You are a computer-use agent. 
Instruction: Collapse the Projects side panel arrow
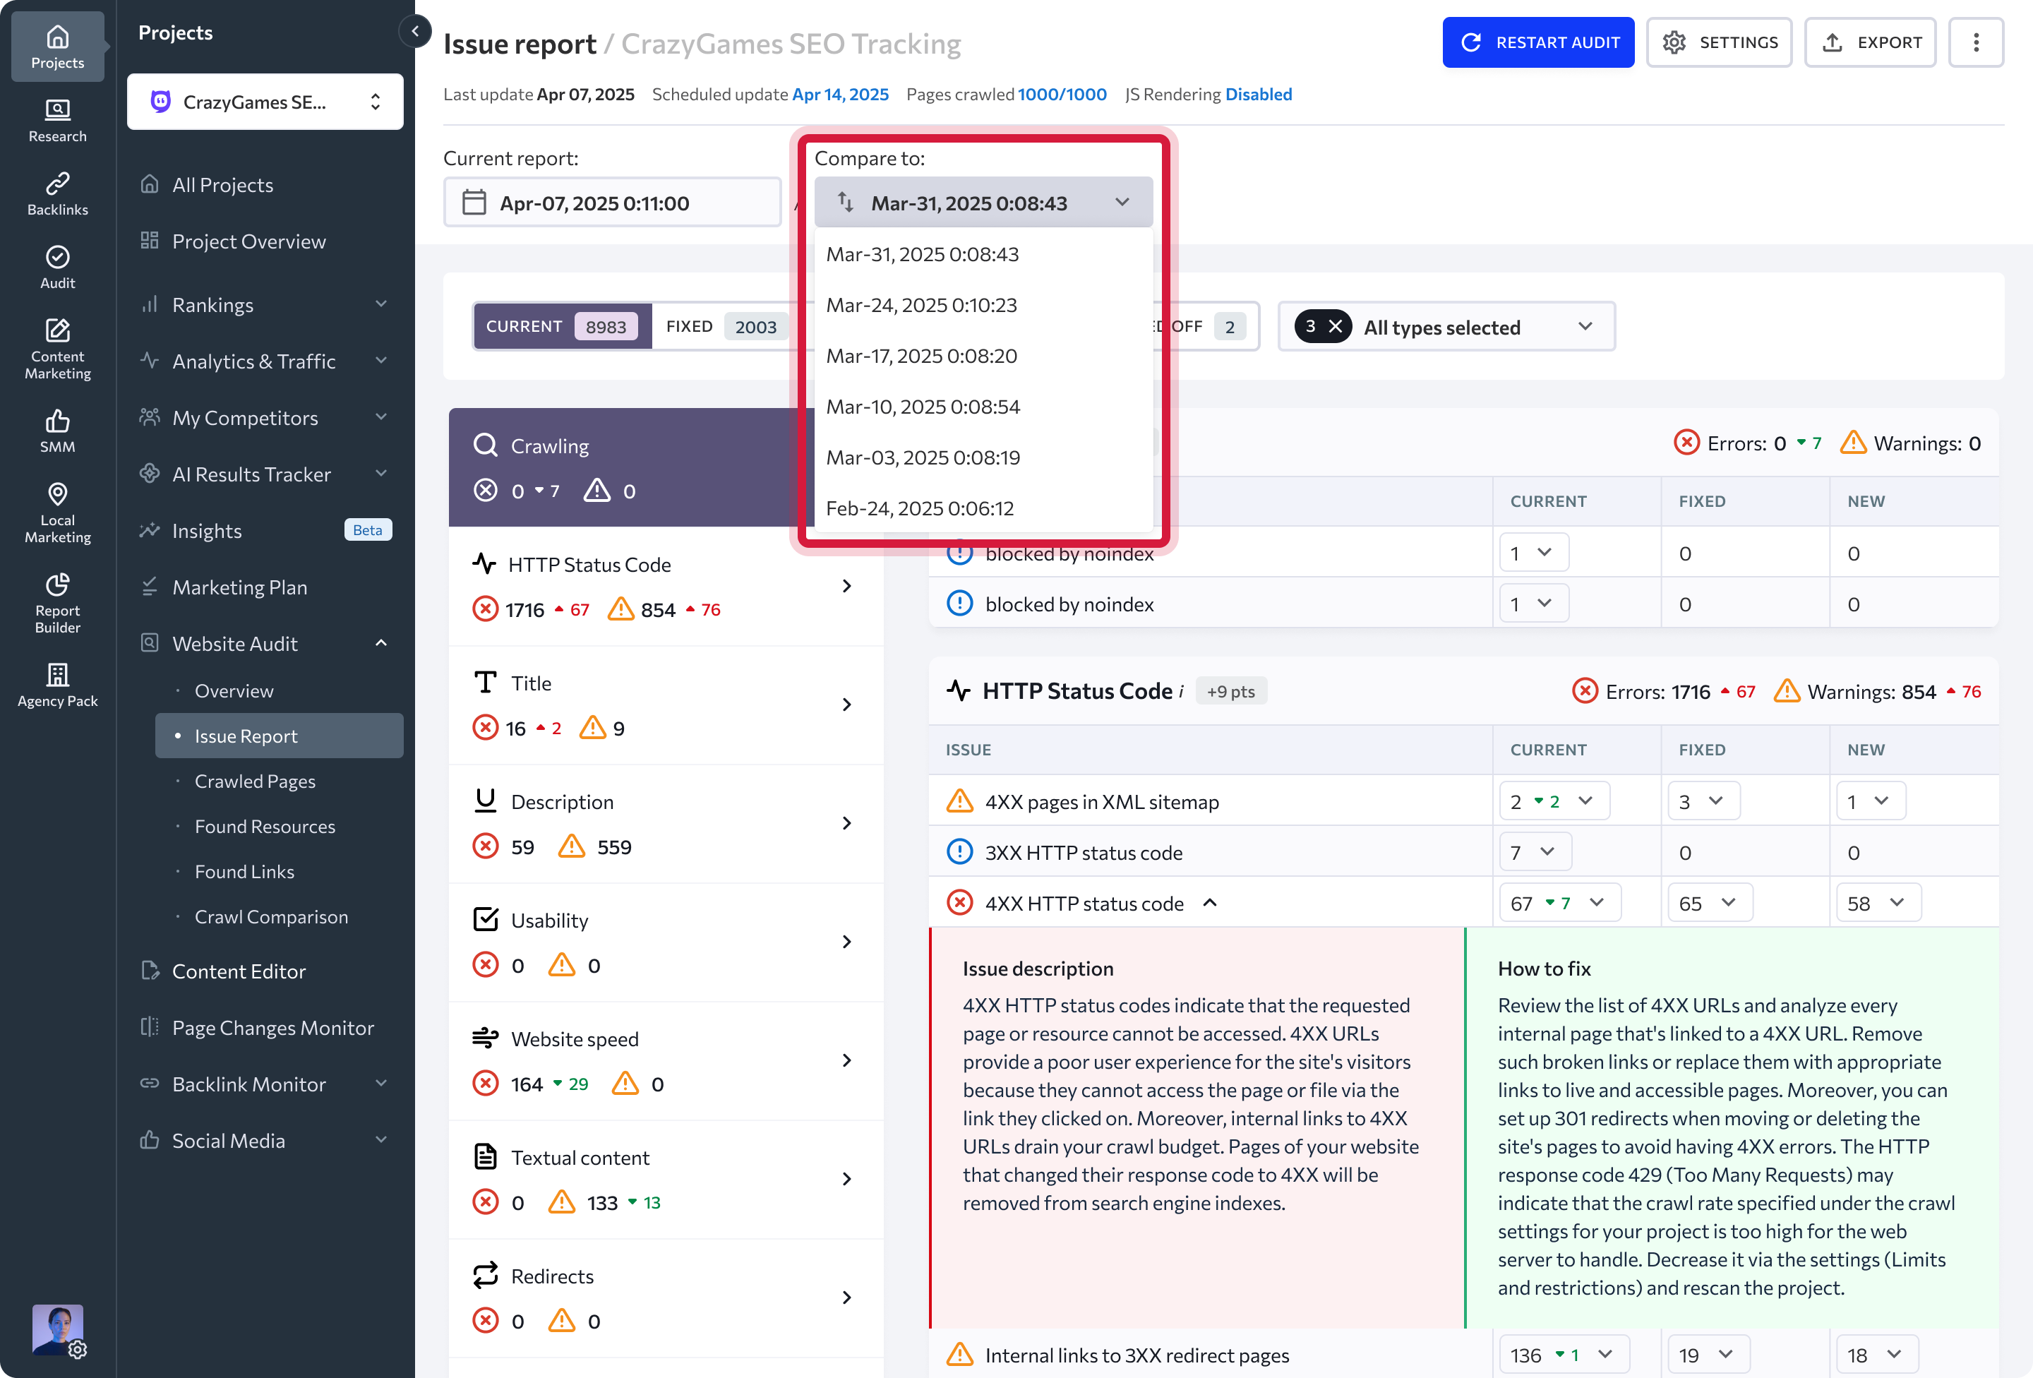tap(416, 32)
